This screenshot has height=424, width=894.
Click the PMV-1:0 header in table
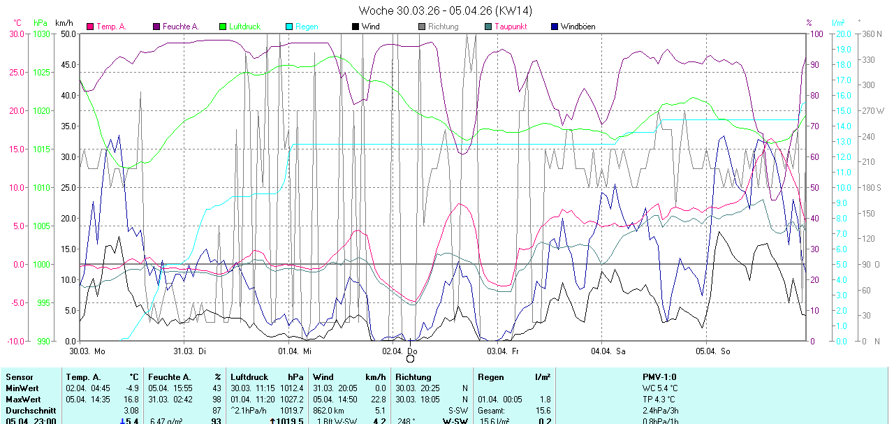point(659,377)
